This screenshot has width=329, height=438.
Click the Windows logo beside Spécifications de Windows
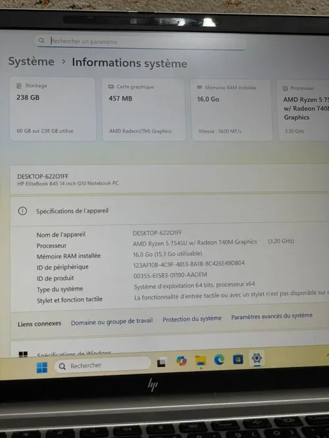click(x=23, y=354)
